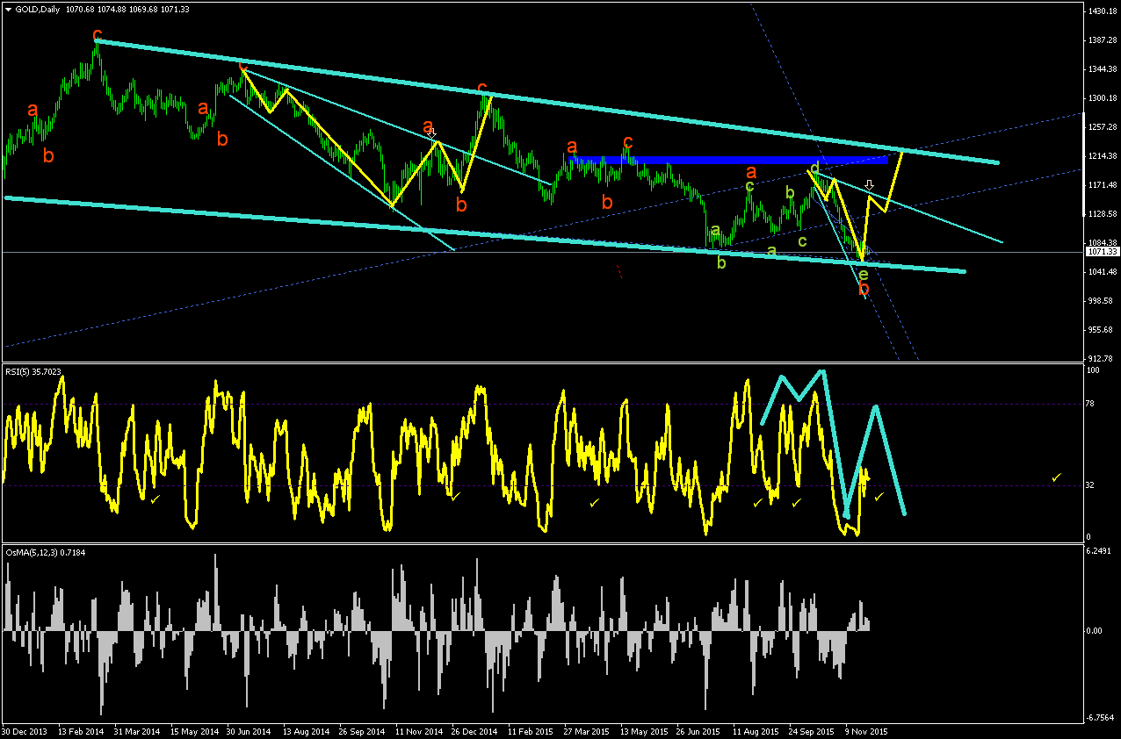Screen dimensions: 1121x739
Task: Click the 1430.18 price axis label
Action: point(1102,11)
